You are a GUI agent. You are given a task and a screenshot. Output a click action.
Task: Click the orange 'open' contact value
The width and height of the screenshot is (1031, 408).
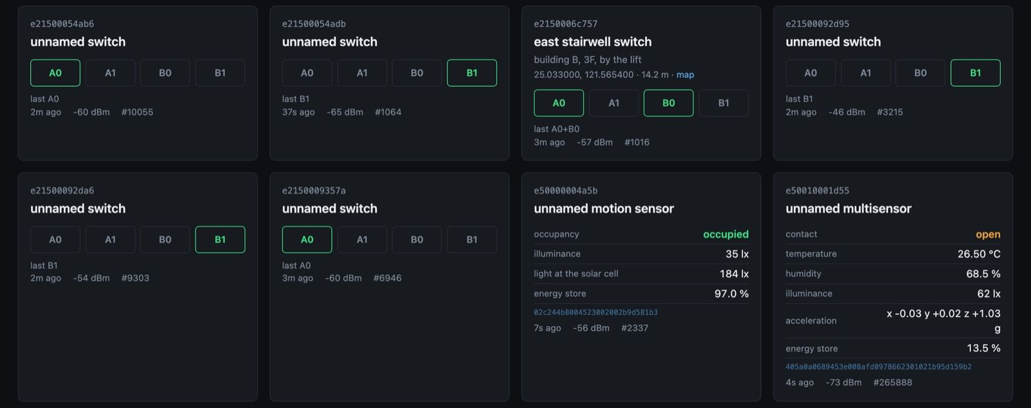[988, 234]
